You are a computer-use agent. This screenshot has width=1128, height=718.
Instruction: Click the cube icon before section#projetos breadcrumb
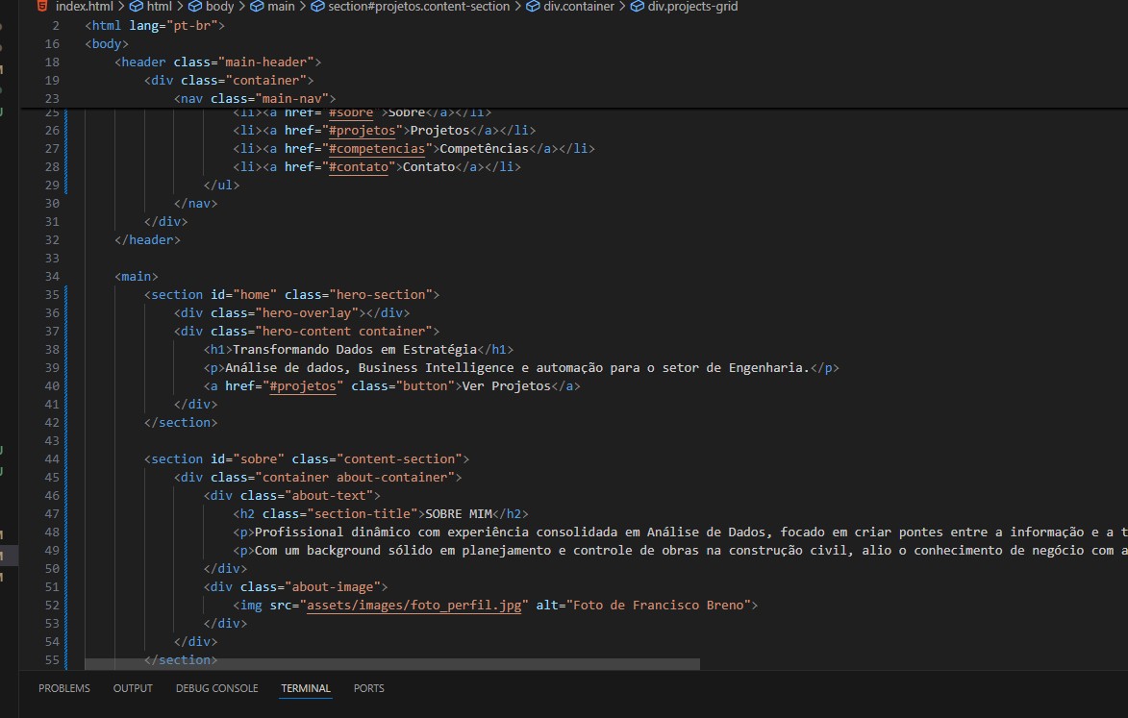tap(317, 7)
